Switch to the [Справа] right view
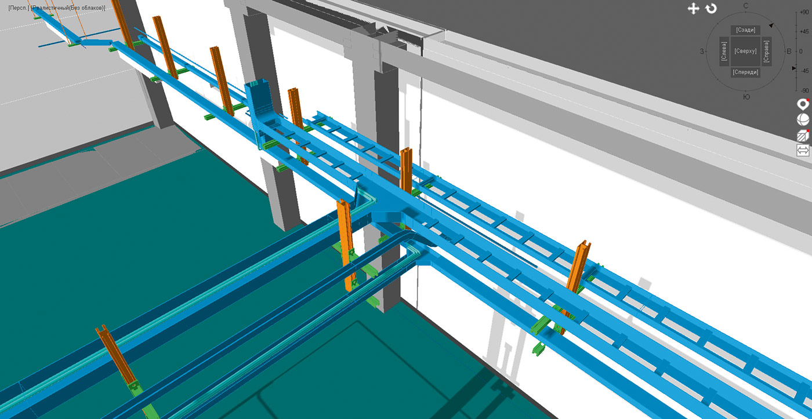Viewport: 812px width, 419px height. pyautogui.click(x=767, y=52)
